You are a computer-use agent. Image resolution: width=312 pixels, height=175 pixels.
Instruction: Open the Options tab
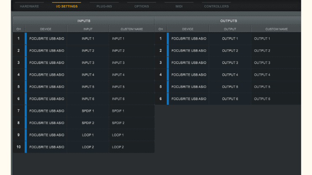pos(142,6)
